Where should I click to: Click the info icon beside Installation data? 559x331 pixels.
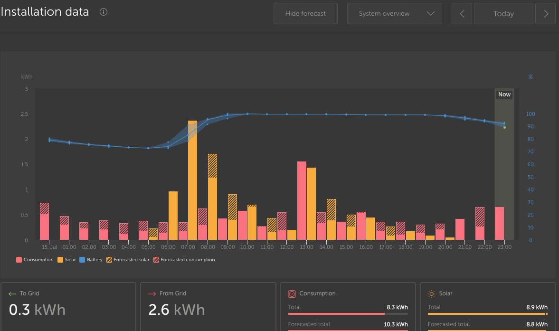pos(104,12)
